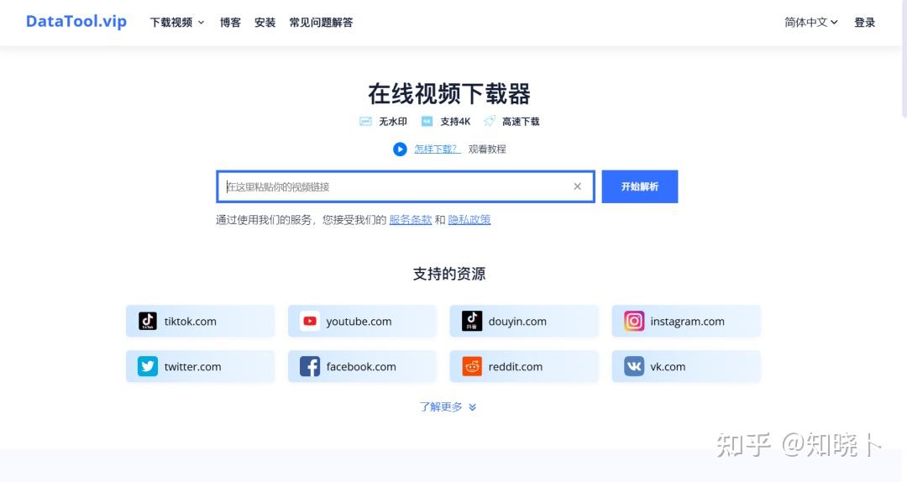Screen dimensions: 907x482
Task: Select the tiktok.com text label
Action: tap(191, 321)
